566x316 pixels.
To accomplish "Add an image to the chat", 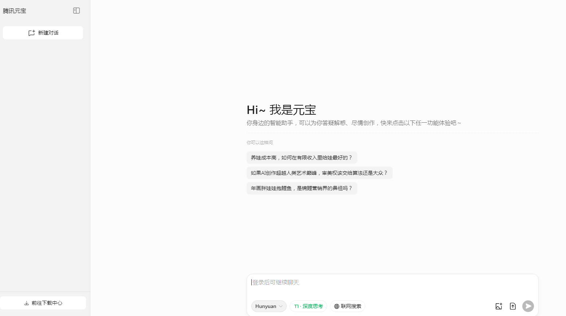I will click(499, 306).
